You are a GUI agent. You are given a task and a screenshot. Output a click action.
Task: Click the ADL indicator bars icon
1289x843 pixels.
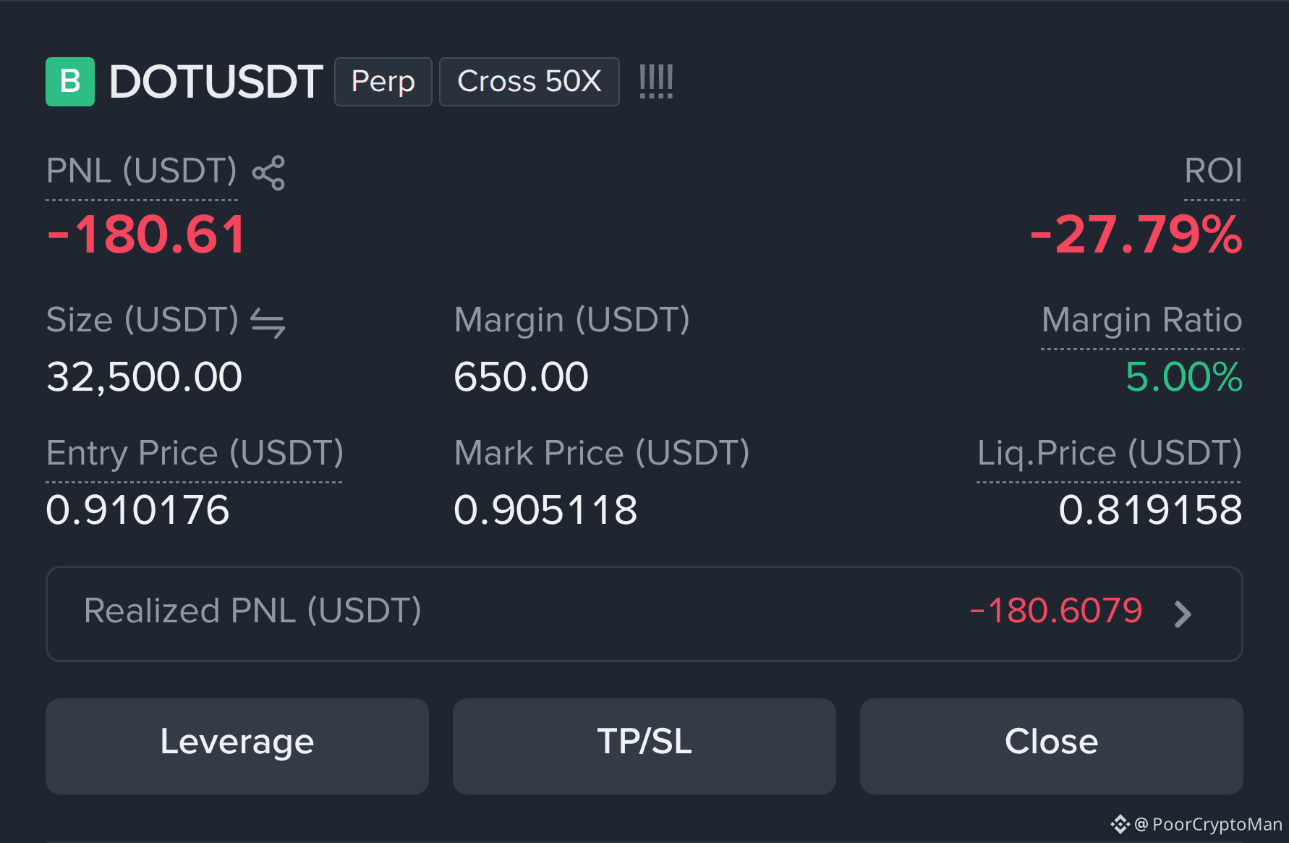click(656, 81)
